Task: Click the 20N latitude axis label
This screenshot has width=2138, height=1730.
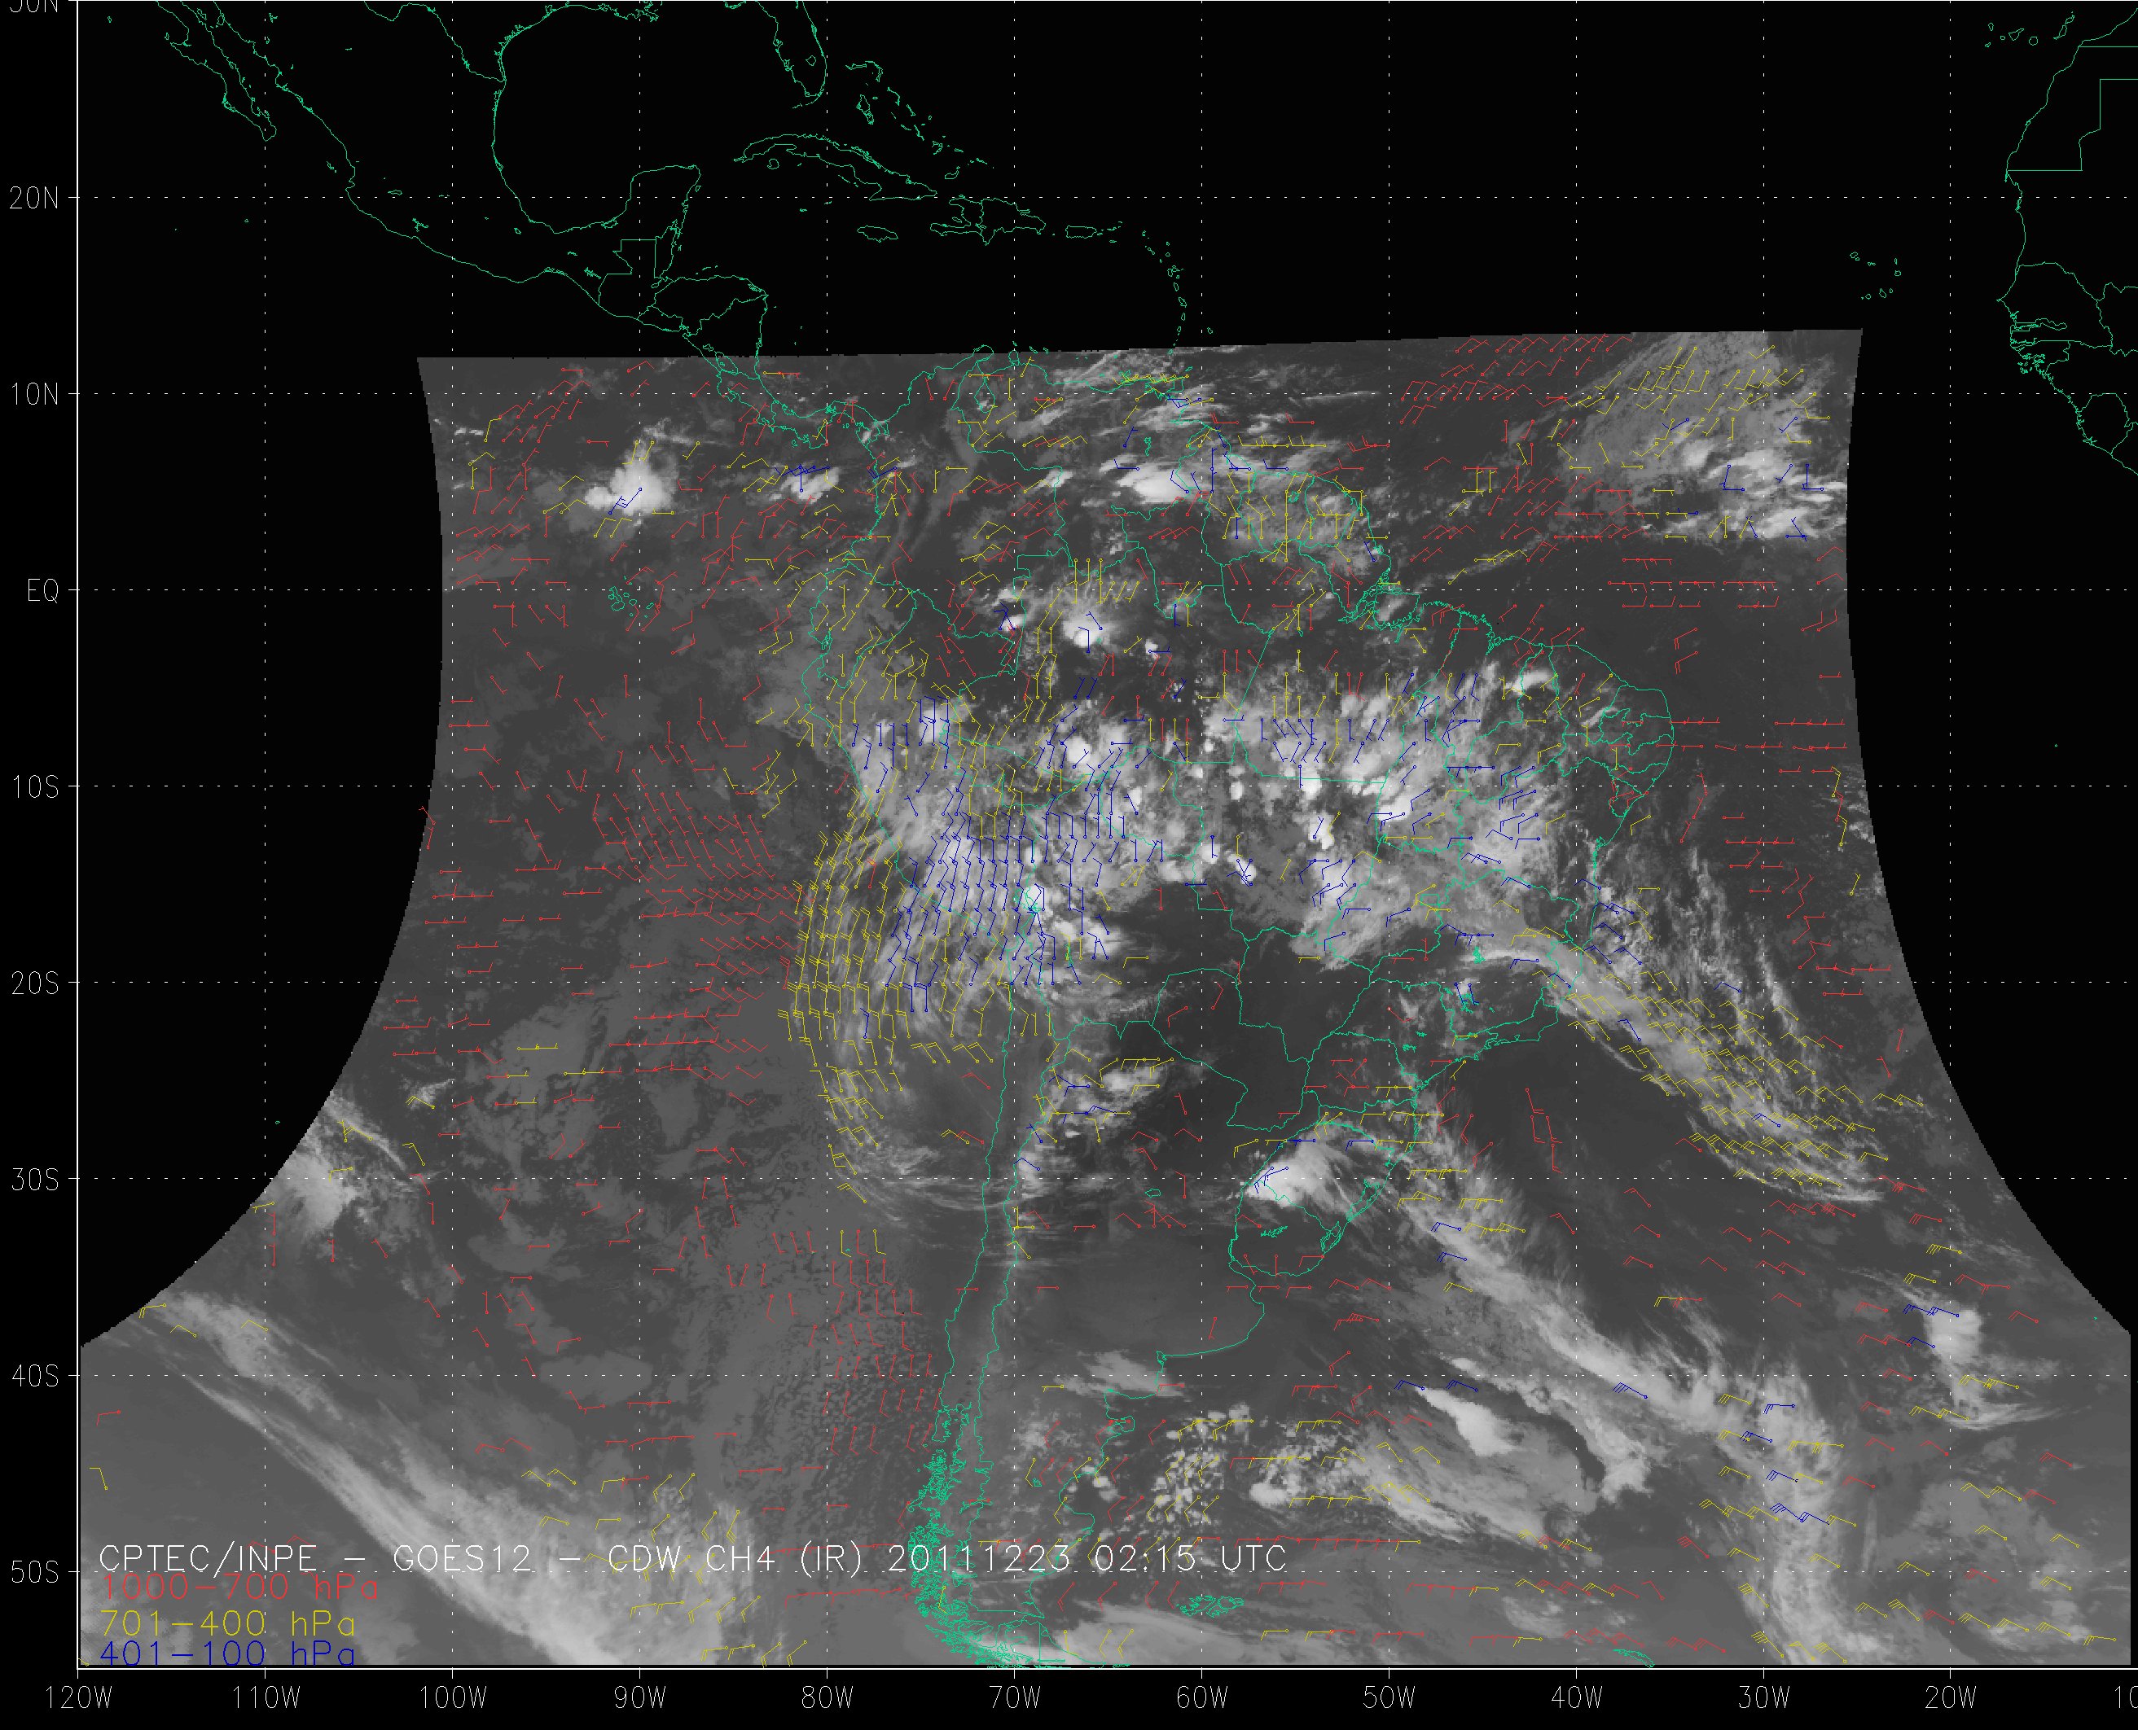Action: click(34, 199)
